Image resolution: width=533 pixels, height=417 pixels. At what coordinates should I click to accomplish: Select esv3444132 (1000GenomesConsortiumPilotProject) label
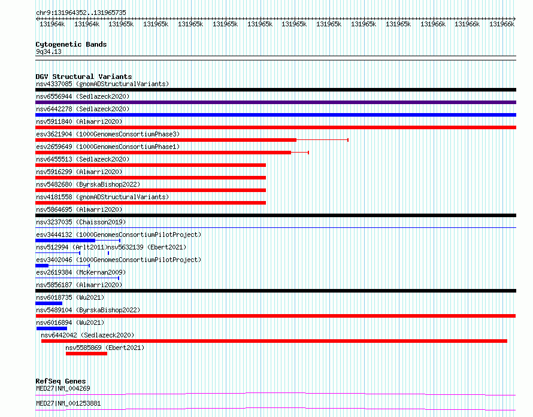click(119, 235)
